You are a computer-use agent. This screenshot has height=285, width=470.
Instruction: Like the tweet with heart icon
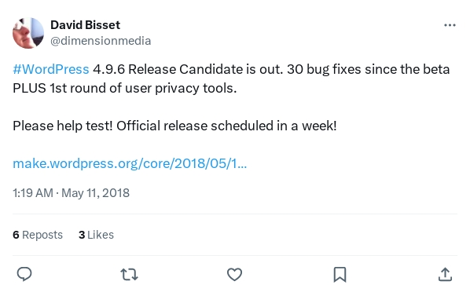(x=234, y=274)
